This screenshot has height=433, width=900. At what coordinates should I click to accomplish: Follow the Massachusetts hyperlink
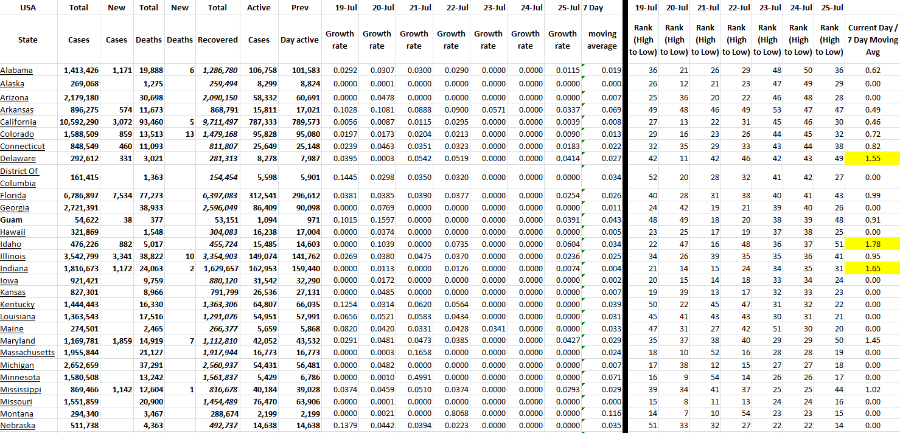27,353
